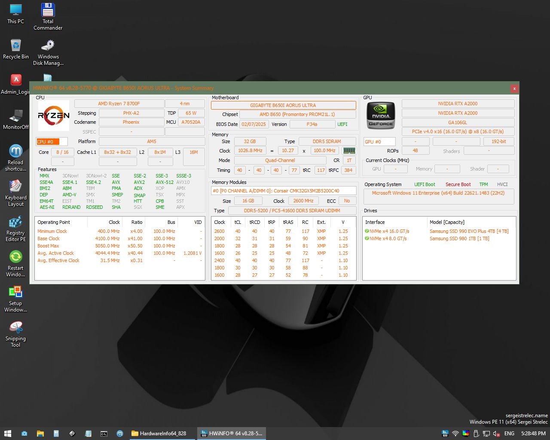Image resolution: width=550 pixels, height=440 pixels.
Task: Open Keyboard Layout desktop shortcut
Action: (16, 193)
